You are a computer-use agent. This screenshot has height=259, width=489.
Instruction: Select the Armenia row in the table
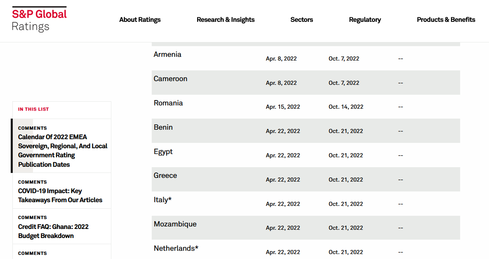click(167, 54)
